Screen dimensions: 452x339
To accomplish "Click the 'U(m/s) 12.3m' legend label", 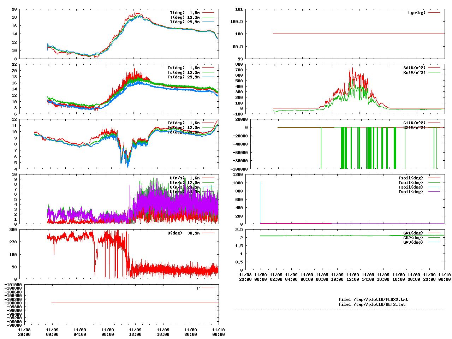I will (185, 183).
